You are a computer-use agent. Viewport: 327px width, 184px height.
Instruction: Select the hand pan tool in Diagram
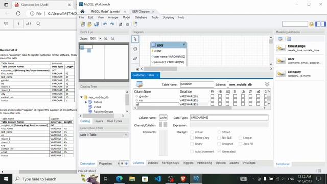[135, 49]
